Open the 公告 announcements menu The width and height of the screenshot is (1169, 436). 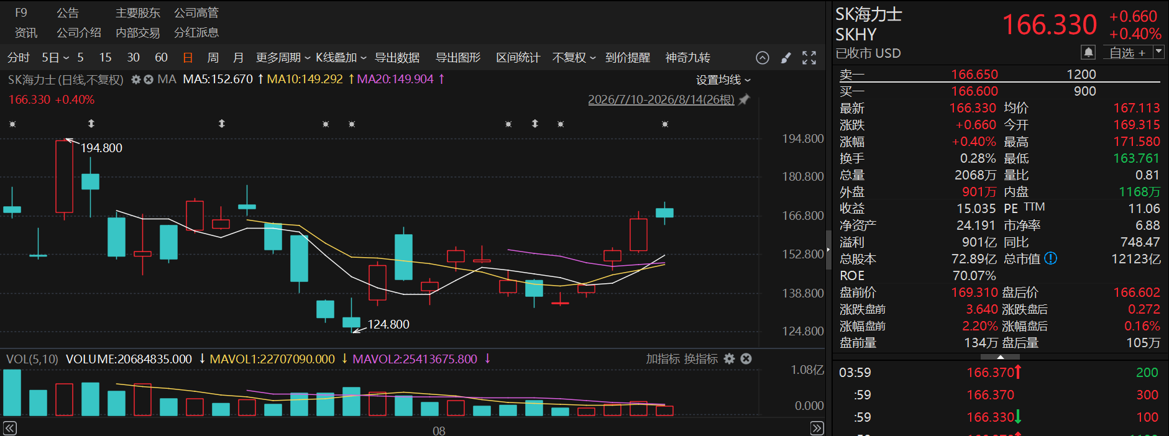tap(68, 12)
